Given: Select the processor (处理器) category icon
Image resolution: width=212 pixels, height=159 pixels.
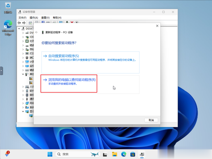Looking at the screenshot, I should 27,41.
